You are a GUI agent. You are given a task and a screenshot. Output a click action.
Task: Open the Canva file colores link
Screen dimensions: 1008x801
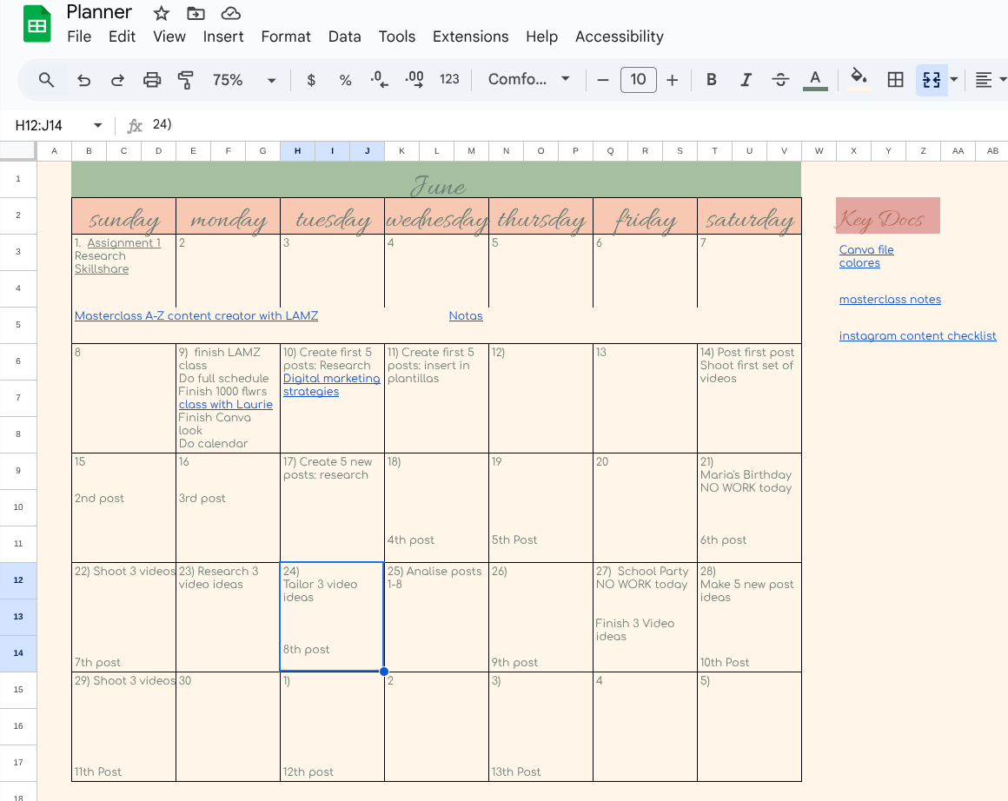click(866, 256)
